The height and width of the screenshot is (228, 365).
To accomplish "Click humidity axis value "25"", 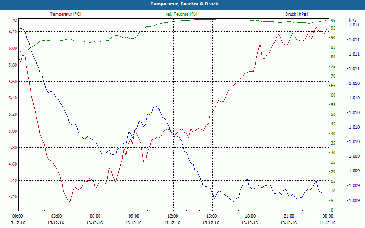I will coord(333,162).
